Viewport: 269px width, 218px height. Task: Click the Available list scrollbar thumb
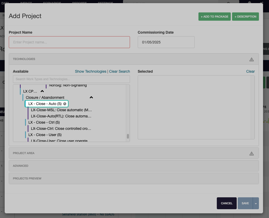[128, 136]
